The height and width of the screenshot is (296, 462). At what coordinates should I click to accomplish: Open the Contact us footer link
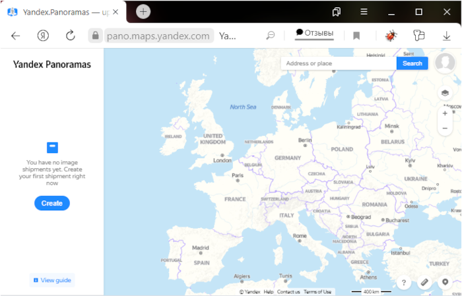pyautogui.click(x=288, y=291)
